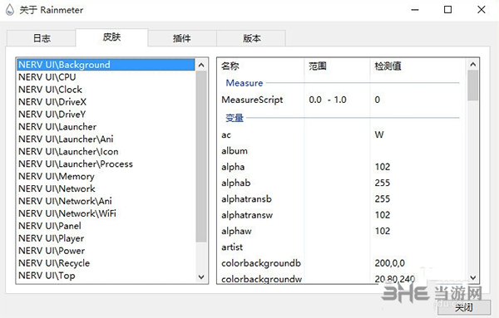Viewport: 499px width, 318px height.
Task: Choose NERV UI\Memory skin
Action: (106, 176)
